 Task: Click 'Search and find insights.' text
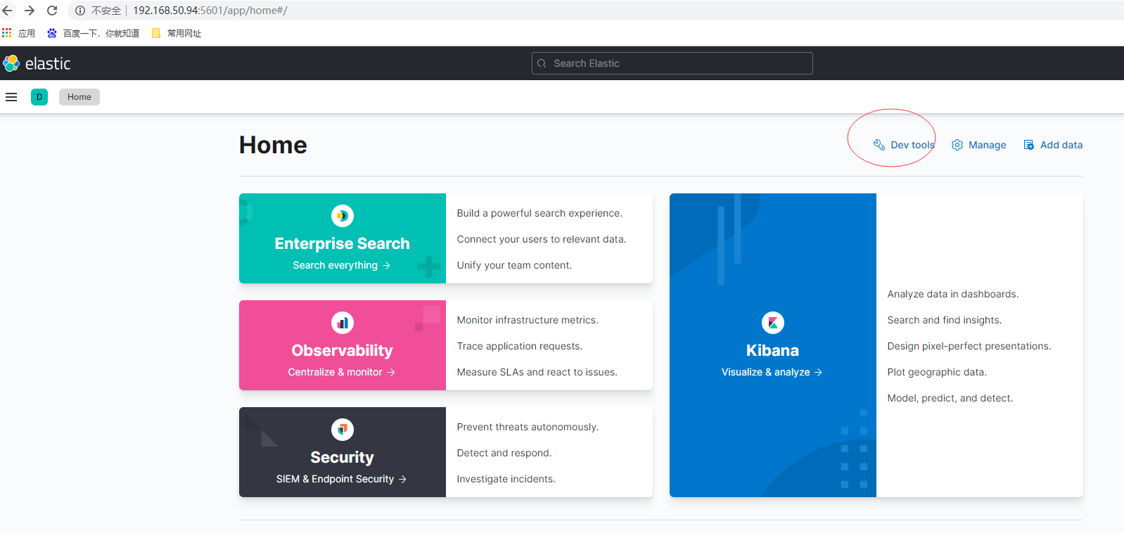(945, 320)
